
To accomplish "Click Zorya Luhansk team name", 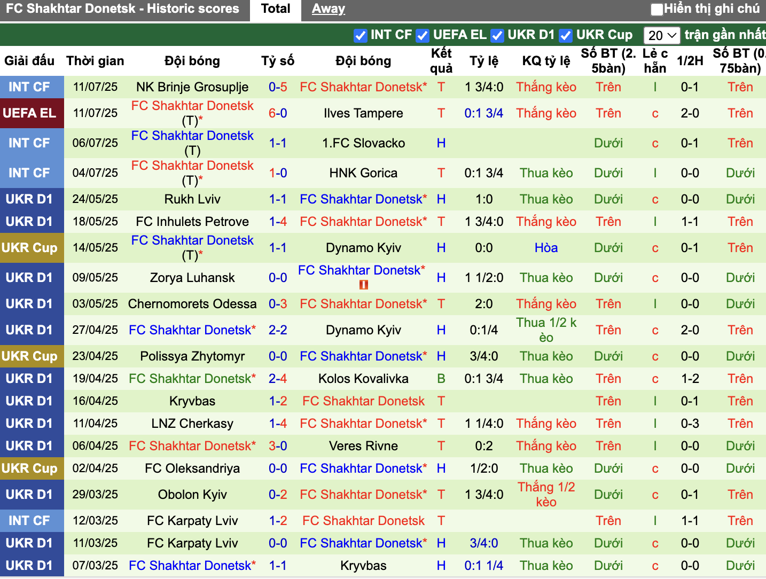I will click(x=192, y=278).
